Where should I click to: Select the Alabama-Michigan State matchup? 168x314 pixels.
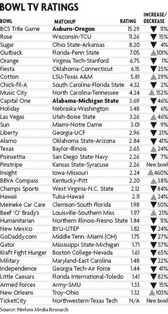(x=85, y=101)
